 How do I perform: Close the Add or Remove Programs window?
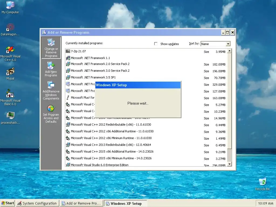click(233, 32)
